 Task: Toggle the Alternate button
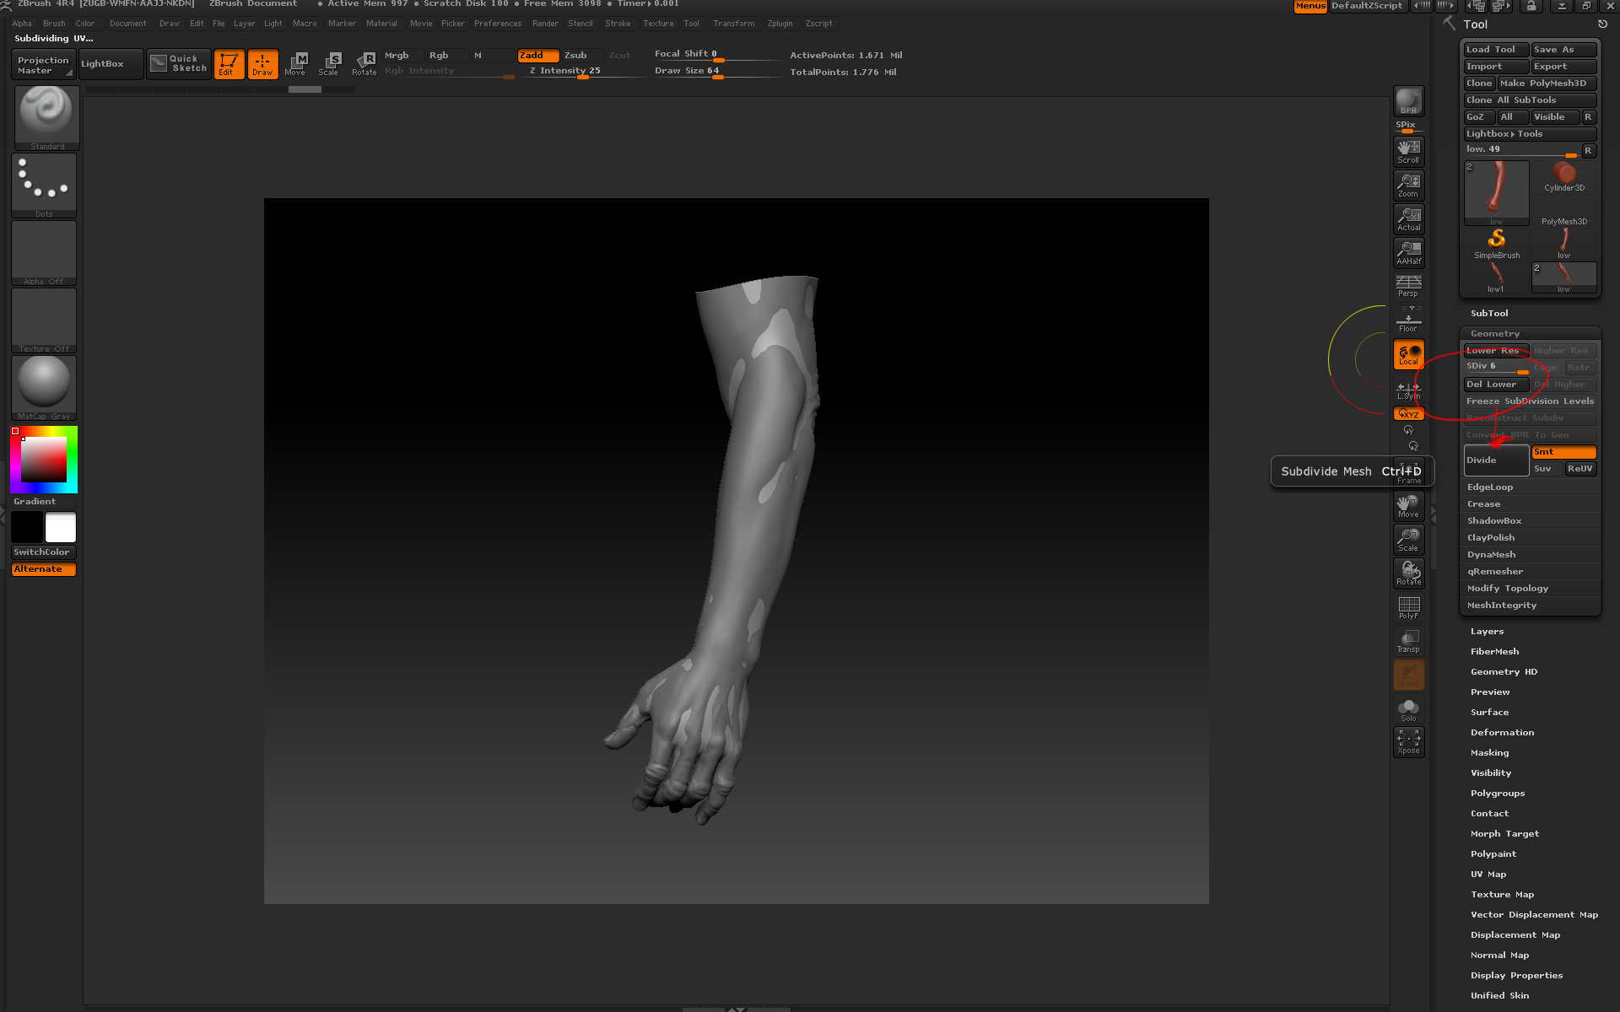point(44,569)
